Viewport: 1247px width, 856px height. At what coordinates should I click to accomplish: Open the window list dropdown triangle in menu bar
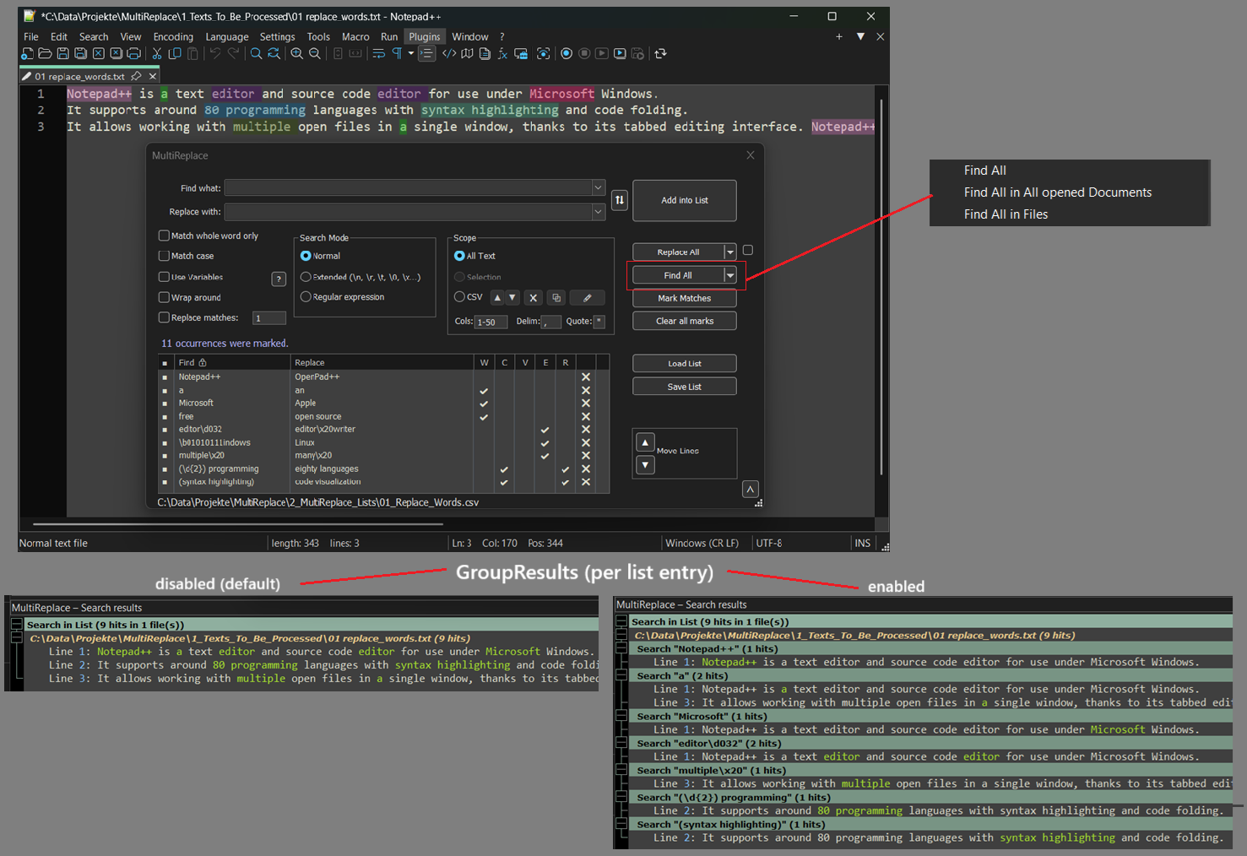click(860, 36)
